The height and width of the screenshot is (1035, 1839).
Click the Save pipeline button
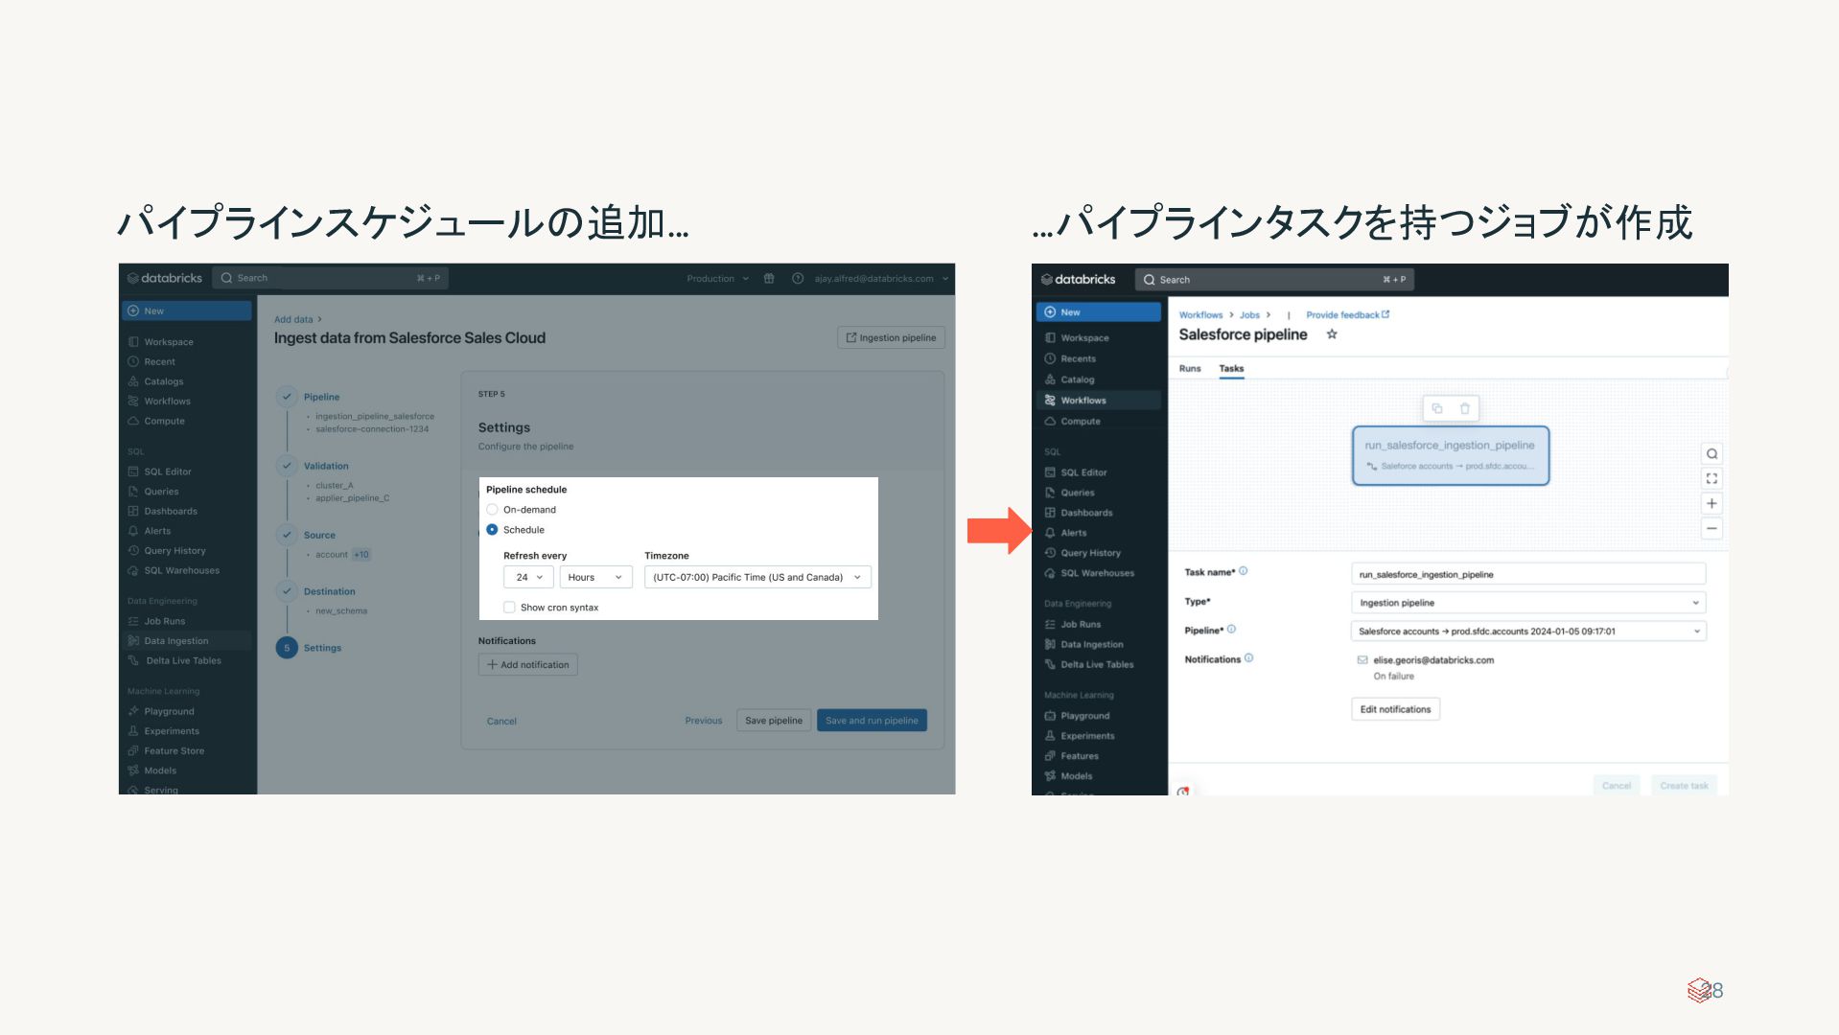click(x=774, y=721)
